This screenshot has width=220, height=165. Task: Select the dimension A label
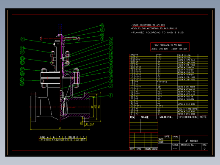click(x=60, y=128)
